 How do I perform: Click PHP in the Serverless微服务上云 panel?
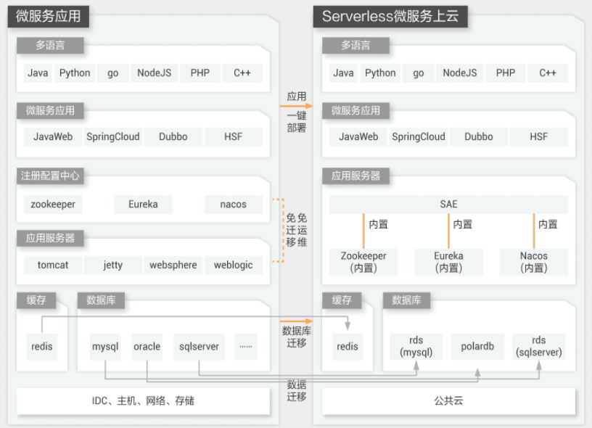pyautogui.click(x=506, y=73)
